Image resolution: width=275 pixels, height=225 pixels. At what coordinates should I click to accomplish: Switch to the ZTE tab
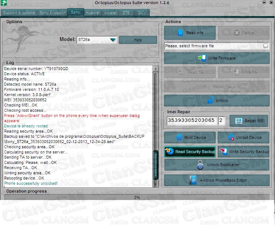[126, 13]
